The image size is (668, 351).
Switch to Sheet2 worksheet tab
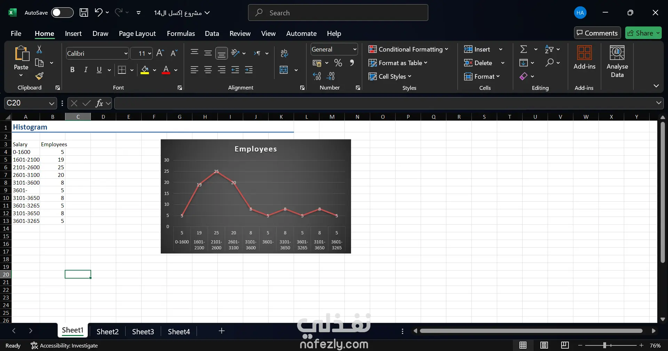108,331
